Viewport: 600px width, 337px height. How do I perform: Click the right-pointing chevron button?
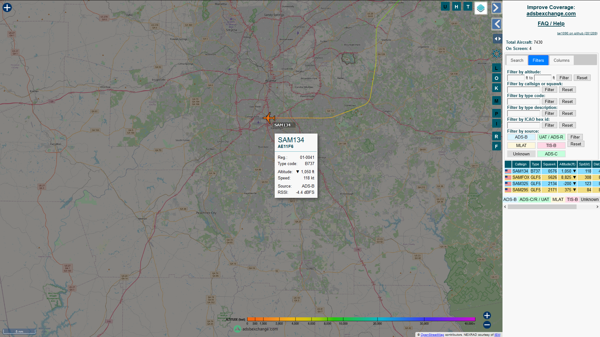pos(496,8)
